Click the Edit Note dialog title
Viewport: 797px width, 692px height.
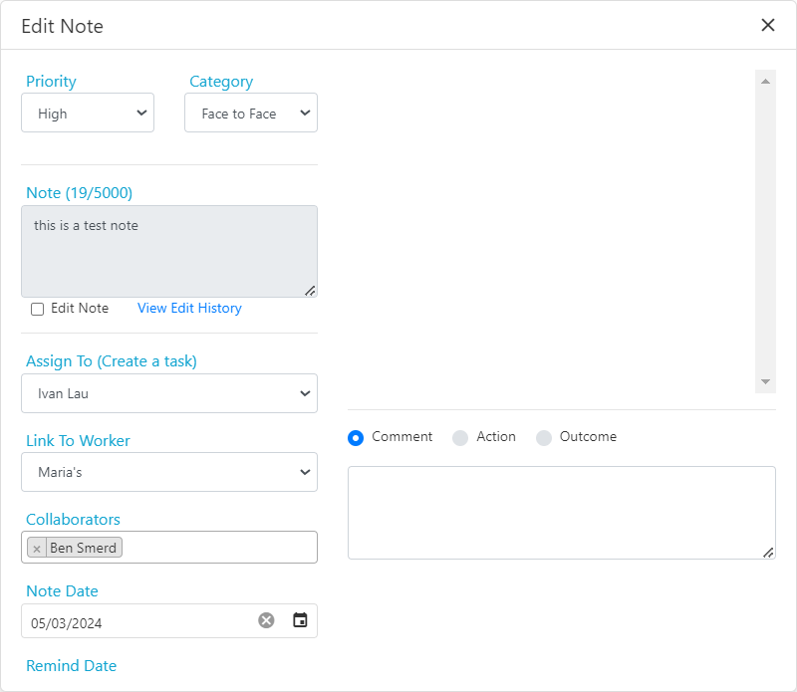62,26
